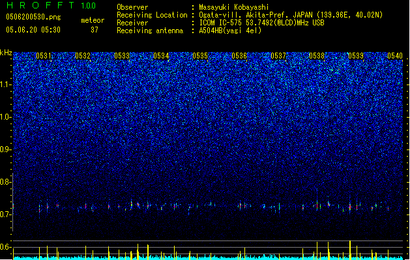The height and width of the screenshot is (260, 410).
Task: Click the 0536 time marker
Action: tap(239, 56)
